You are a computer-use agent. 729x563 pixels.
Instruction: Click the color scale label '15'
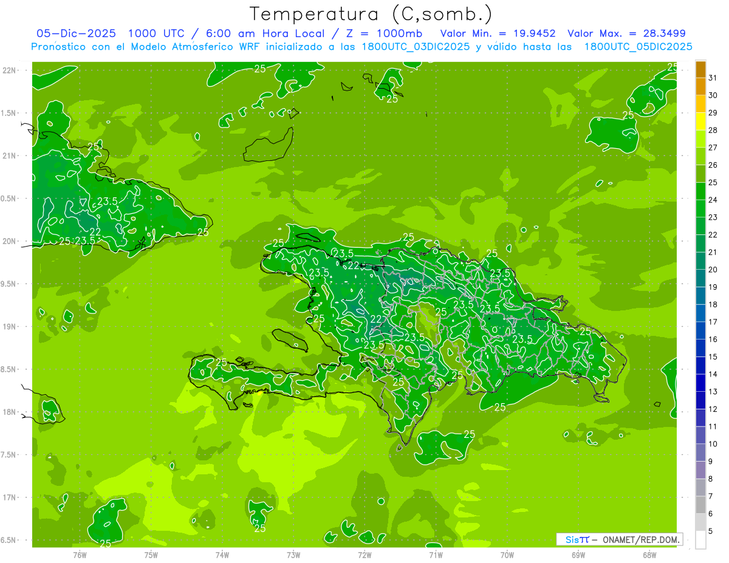click(x=713, y=357)
